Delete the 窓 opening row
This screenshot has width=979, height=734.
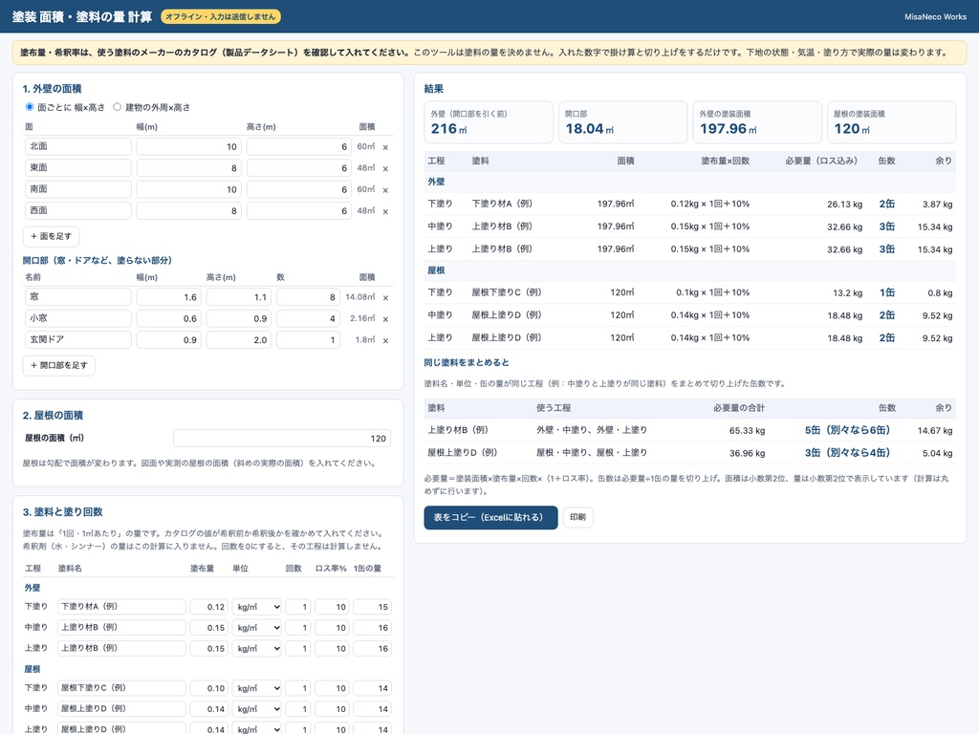385,298
